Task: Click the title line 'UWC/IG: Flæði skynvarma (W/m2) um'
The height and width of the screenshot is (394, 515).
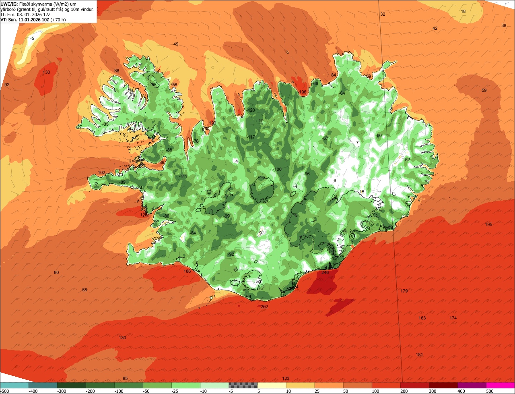Action: (x=38, y=4)
